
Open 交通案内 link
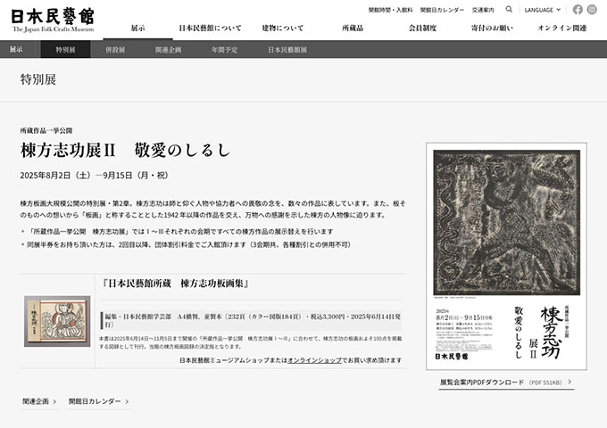[483, 10]
